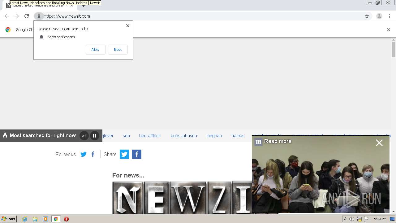396x223 pixels.
Task: Follow Newzit on Facebook icon
Action: pyautogui.click(x=93, y=154)
